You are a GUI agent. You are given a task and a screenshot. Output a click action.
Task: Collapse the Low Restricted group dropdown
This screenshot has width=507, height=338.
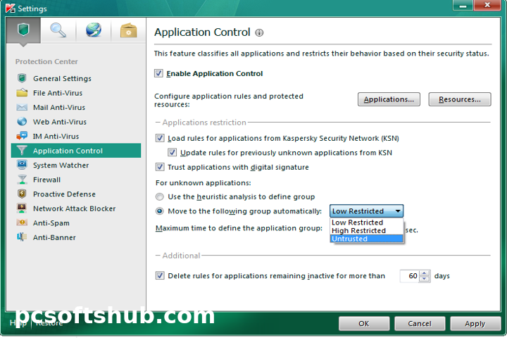tap(366, 211)
